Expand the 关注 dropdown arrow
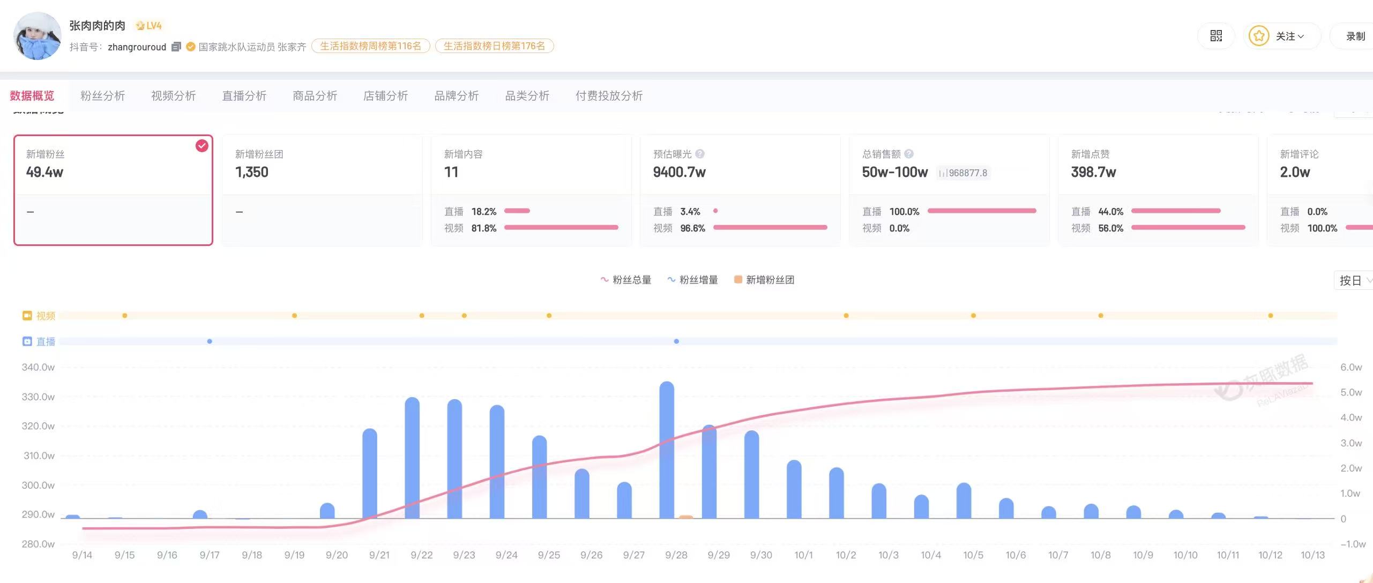This screenshot has width=1373, height=583. point(1301,36)
